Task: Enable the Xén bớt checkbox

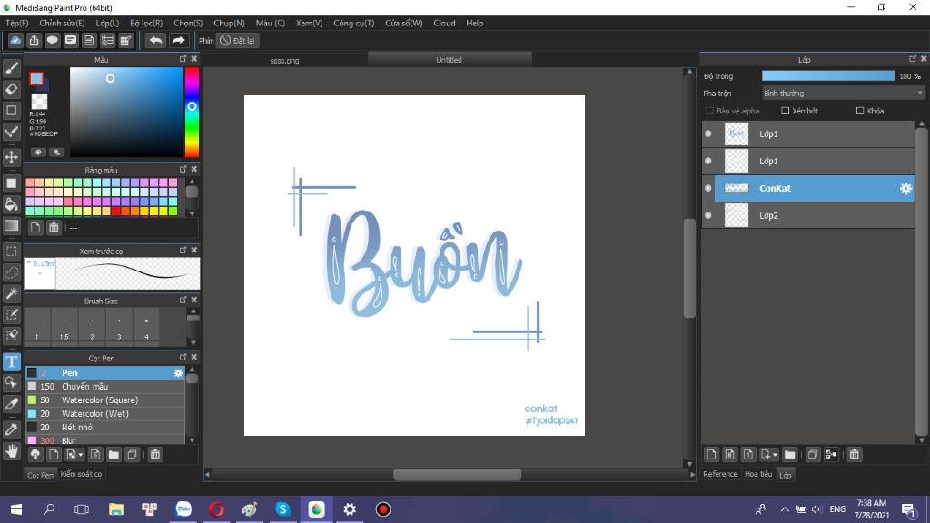Action: (x=786, y=111)
